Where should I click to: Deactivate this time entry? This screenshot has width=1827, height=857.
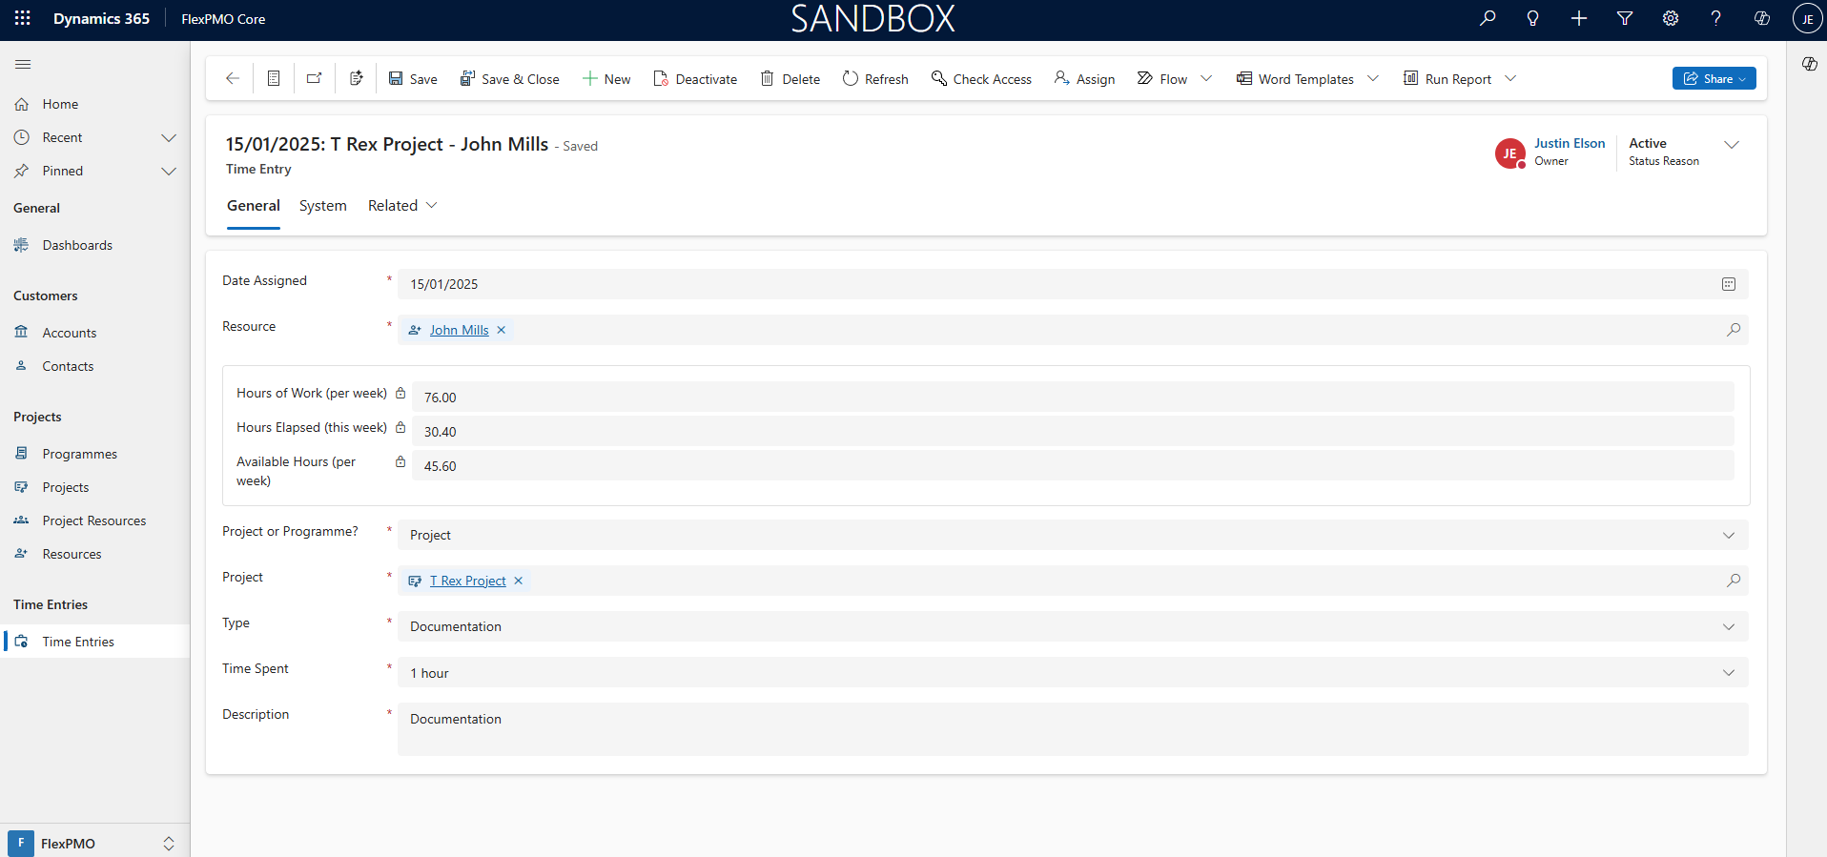click(695, 79)
